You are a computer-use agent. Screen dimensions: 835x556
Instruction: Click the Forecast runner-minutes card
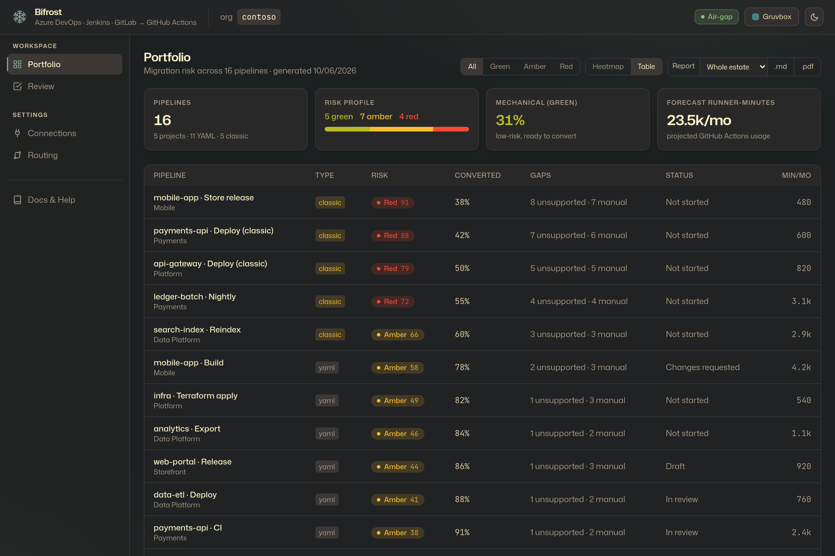click(x=739, y=119)
